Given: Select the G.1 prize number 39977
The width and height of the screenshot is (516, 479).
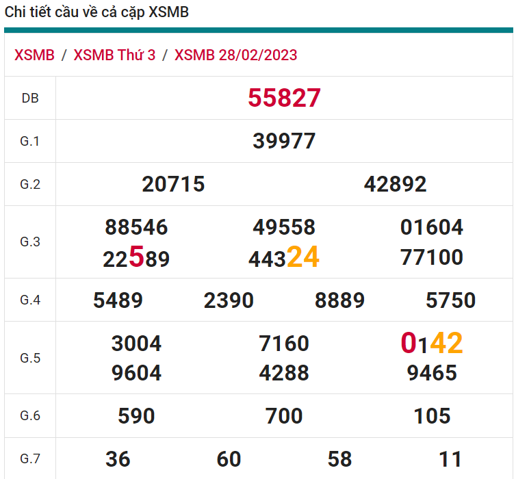Looking at the screenshot, I should pyautogui.click(x=284, y=141).
